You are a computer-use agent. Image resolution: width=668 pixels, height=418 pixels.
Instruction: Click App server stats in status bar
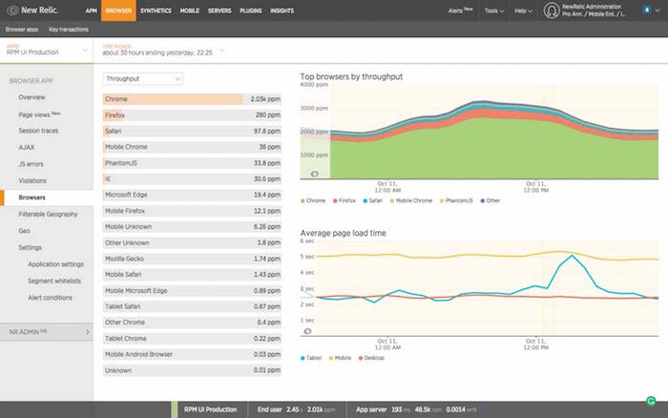click(416, 409)
